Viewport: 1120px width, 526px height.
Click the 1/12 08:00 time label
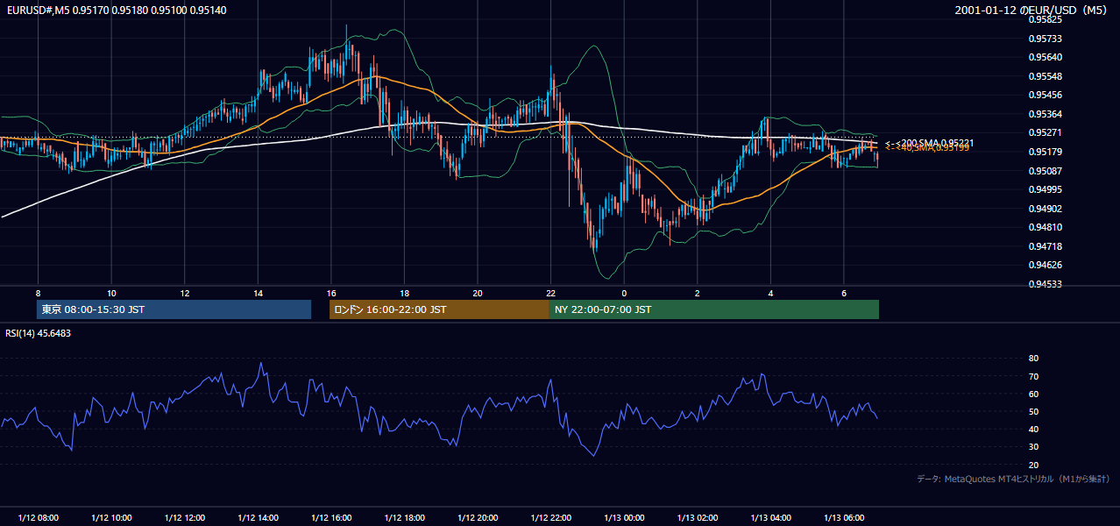click(x=38, y=517)
